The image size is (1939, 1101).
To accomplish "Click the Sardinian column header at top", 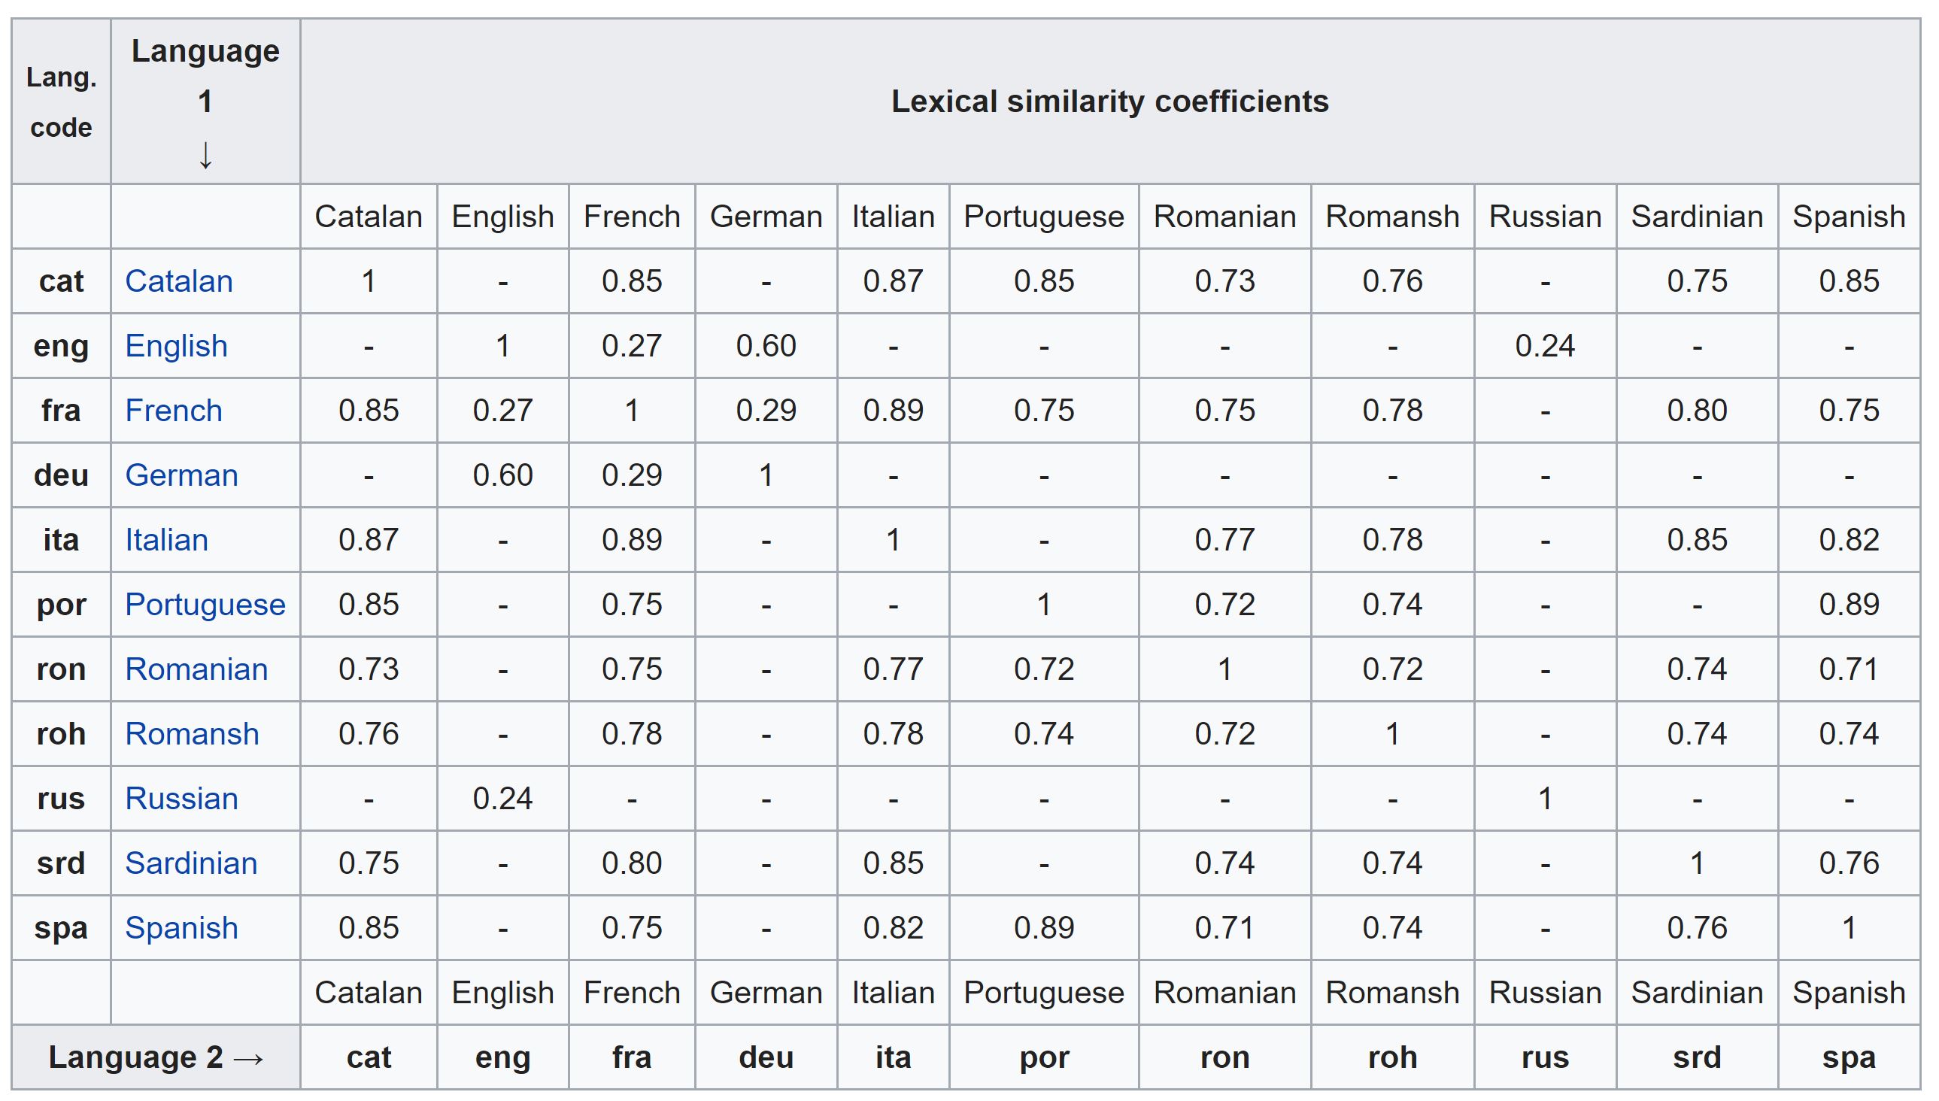I will 1696,217.
